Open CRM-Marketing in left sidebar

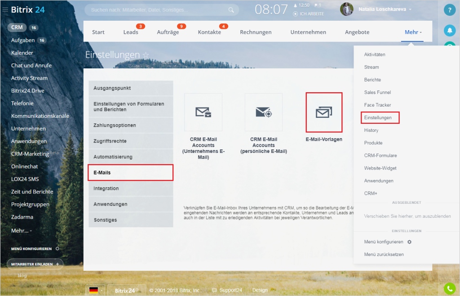(x=30, y=154)
